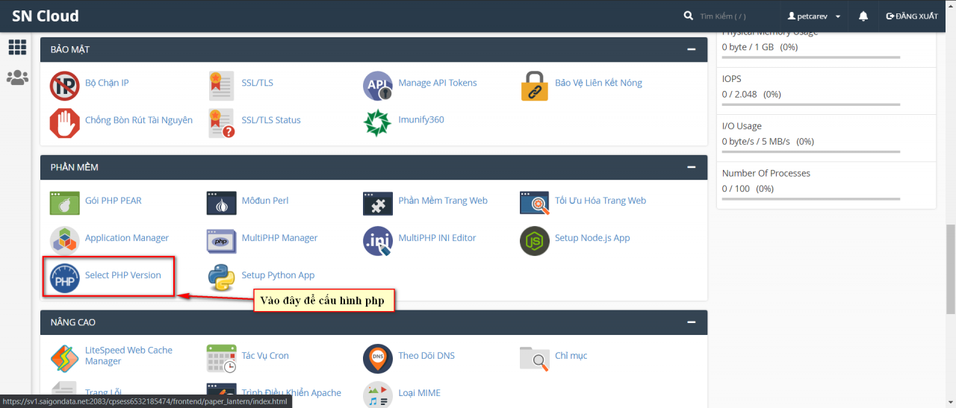Click the Bảo Vệ Liên Kết Nóng padlock icon
The width and height of the screenshot is (956, 408).
click(x=535, y=86)
